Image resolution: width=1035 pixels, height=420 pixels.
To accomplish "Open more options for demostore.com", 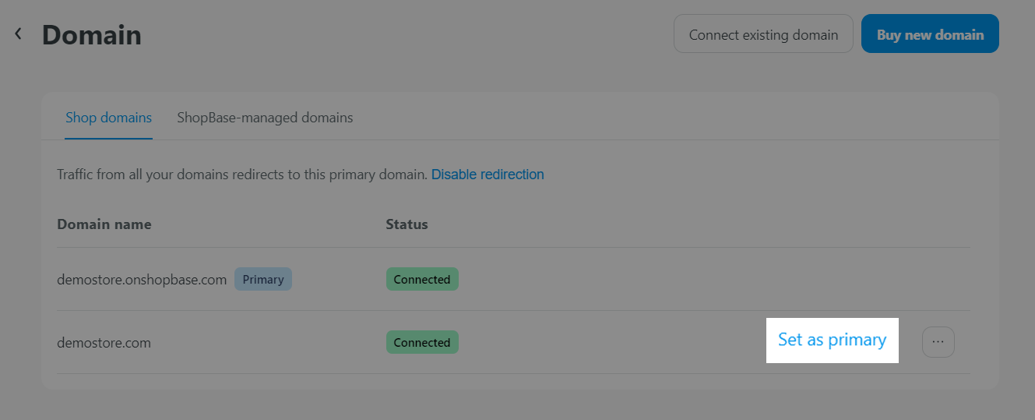I will (938, 342).
